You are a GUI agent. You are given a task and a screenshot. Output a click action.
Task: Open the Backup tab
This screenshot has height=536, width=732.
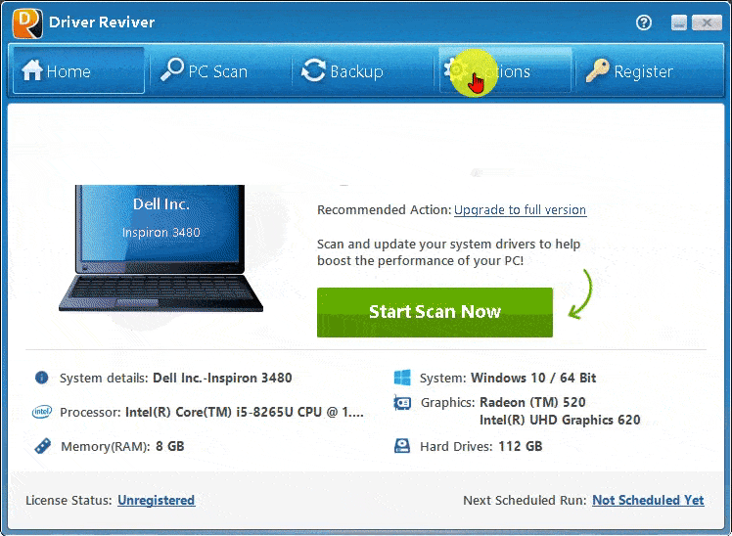click(x=343, y=71)
